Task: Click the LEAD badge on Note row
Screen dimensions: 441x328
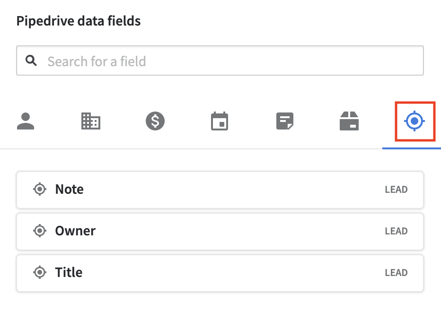Action: pos(396,190)
